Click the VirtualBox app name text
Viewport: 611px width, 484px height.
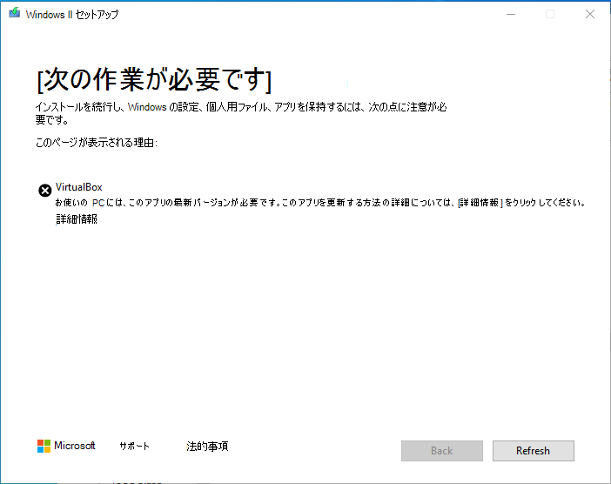point(79,187)
